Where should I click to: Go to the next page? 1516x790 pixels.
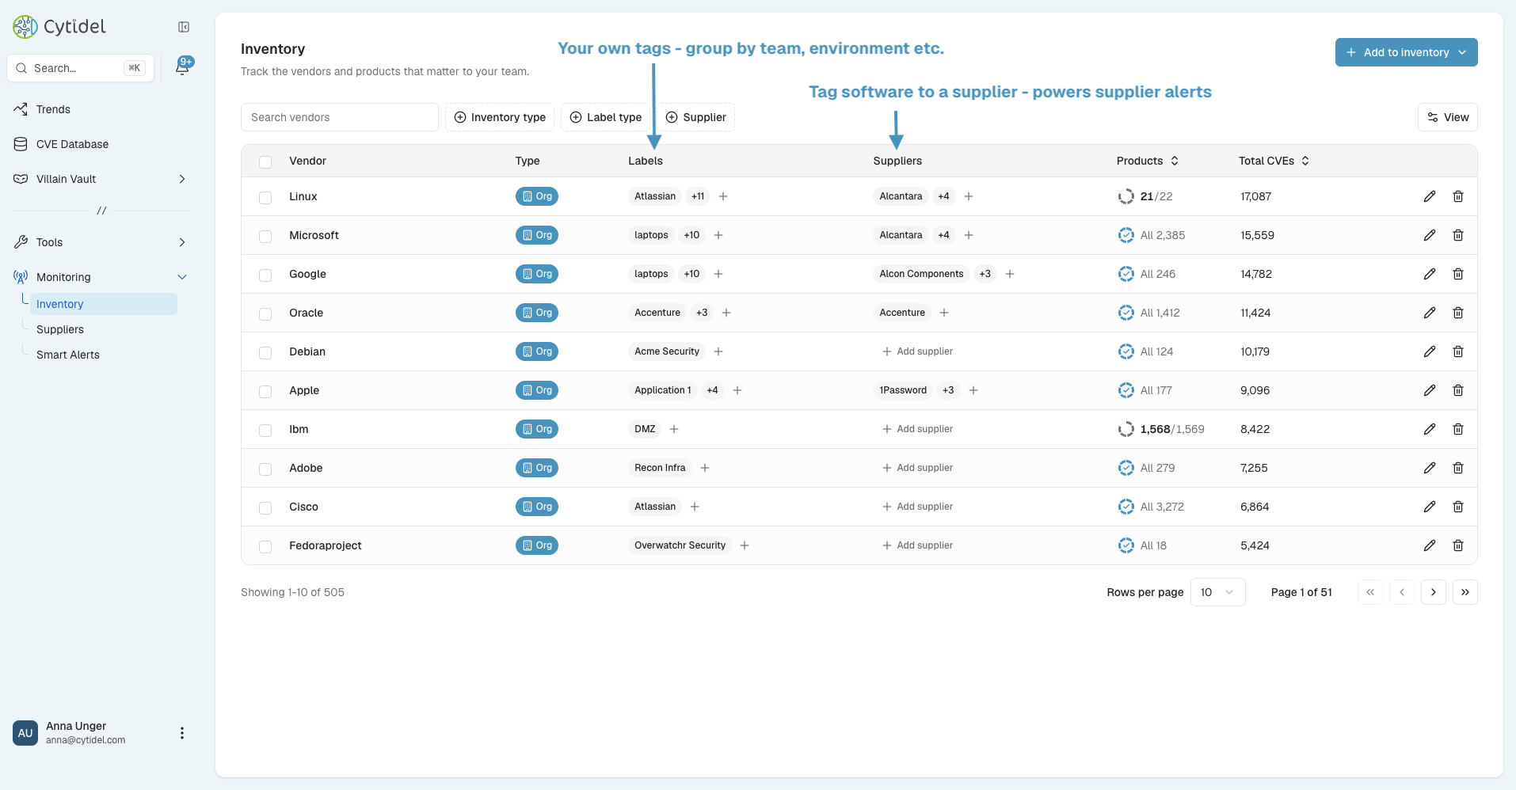1434,592
